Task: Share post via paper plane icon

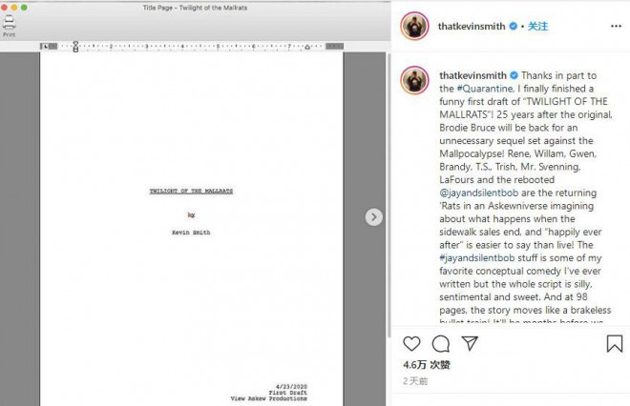Action: point(470,343)
